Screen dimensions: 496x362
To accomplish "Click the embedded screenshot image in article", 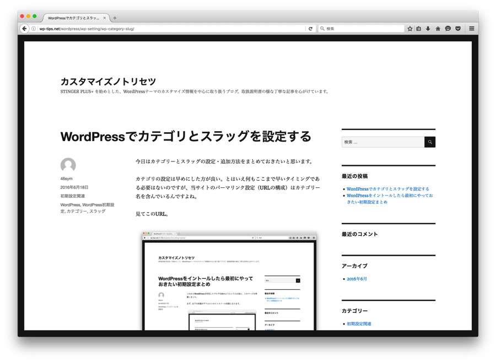I will click(x=229, y=281).
